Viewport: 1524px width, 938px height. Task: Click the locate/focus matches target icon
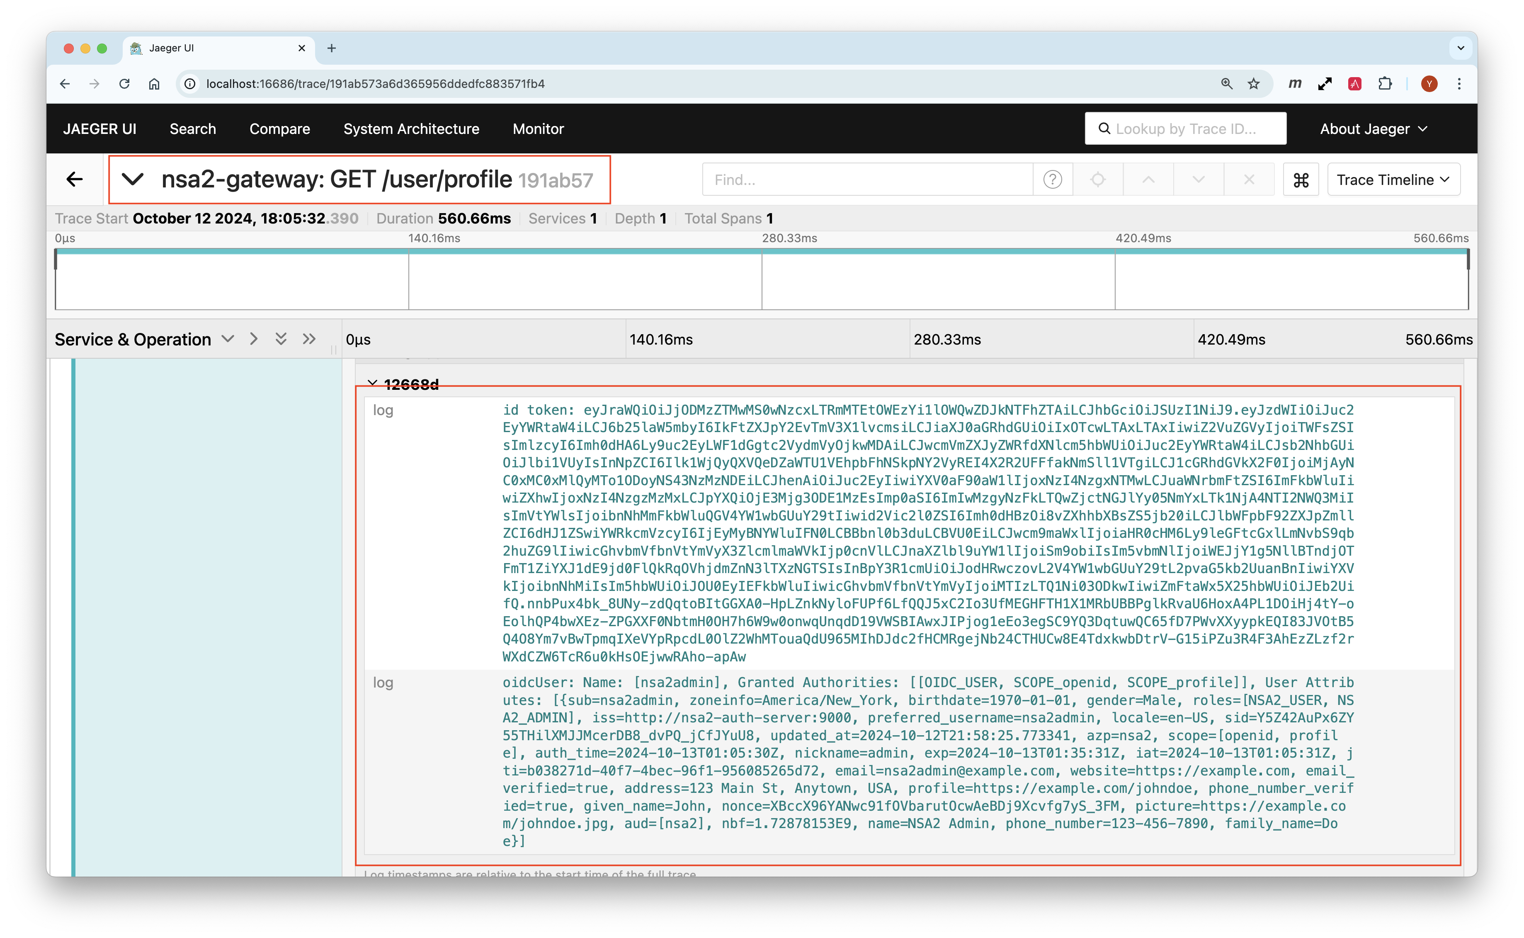[x=1097, y=180]
